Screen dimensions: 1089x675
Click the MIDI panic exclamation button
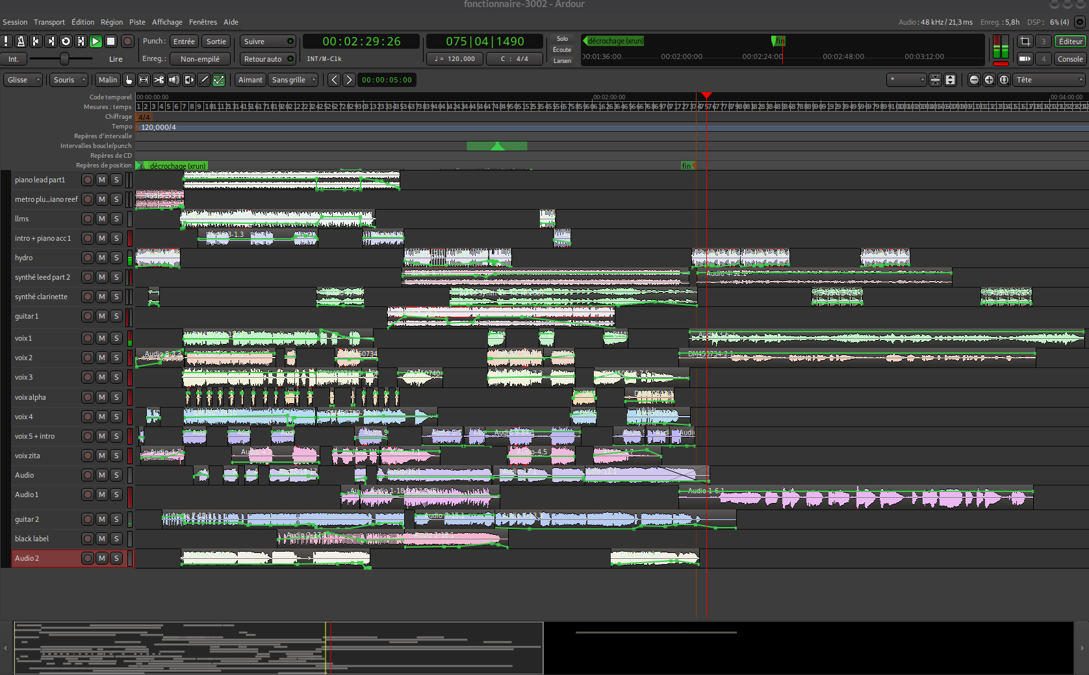point(6,42)
